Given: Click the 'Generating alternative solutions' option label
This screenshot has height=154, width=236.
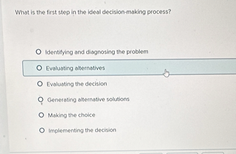Looking at the screenshot, I should (88, 99).
